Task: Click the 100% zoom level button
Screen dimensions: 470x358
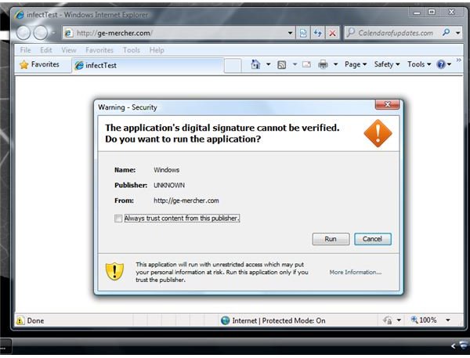Action: pos(424,320)
